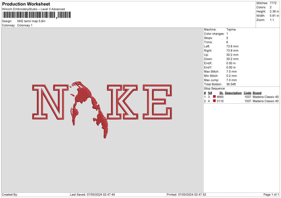Viewport: 281px width, 198px height.
Task: Click the Height value 2.38 in
Action: pyautogui.click(x=274, y=11)
